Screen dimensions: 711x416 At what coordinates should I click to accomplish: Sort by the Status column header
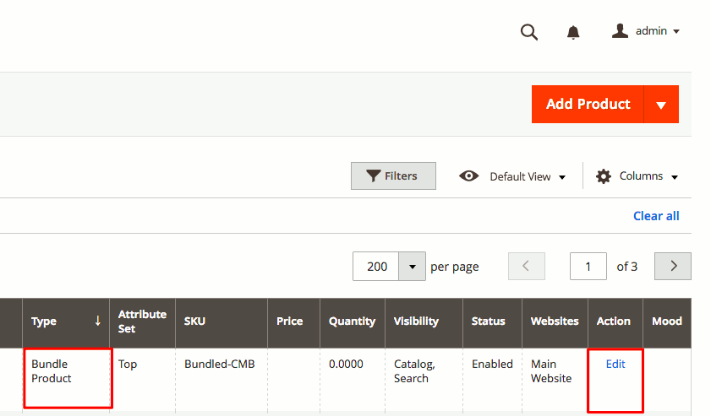click(492, 321)
